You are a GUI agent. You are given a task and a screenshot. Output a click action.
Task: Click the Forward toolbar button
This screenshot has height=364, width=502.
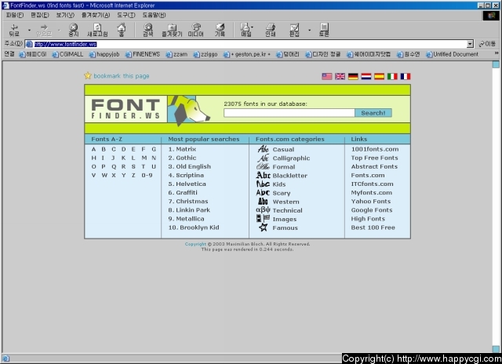pos(44,30)
